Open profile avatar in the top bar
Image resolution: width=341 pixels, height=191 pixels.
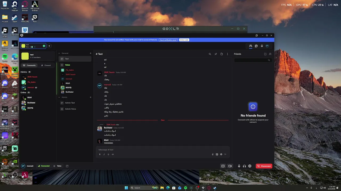[267, 46]
